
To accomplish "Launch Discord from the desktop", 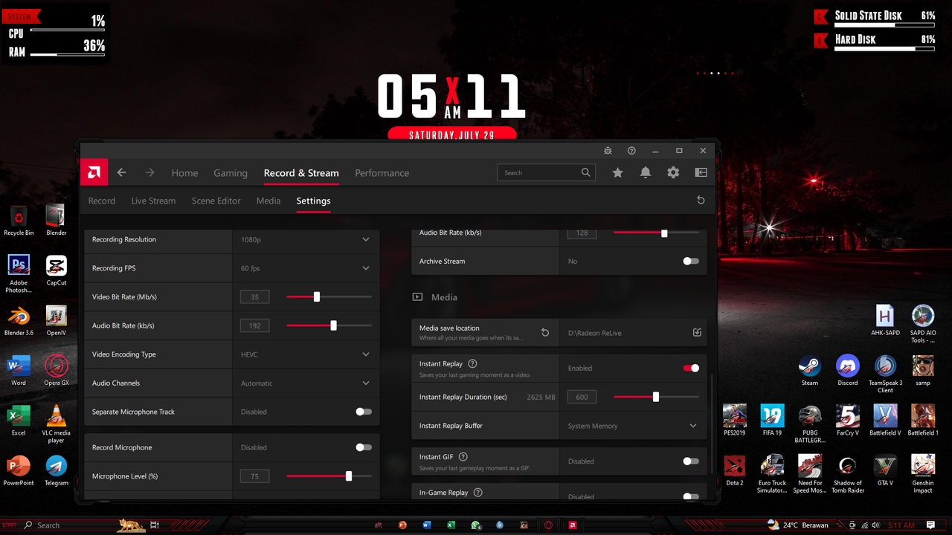I will tap(848, 370).
